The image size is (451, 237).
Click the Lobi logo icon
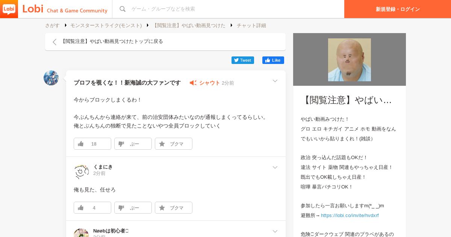coord(9,9)
